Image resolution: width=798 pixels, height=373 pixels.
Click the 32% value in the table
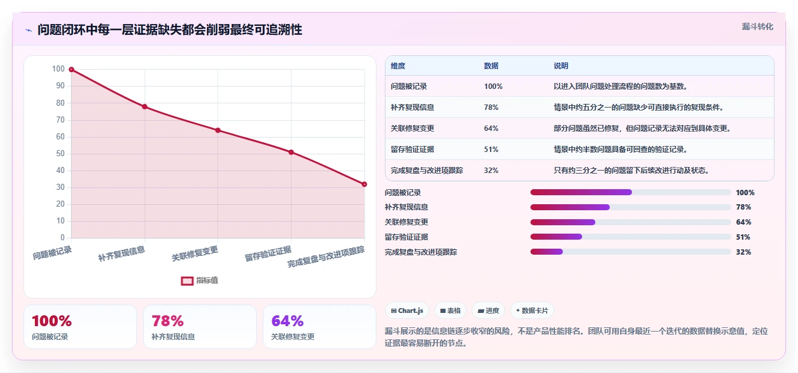[x=491, y=171]
